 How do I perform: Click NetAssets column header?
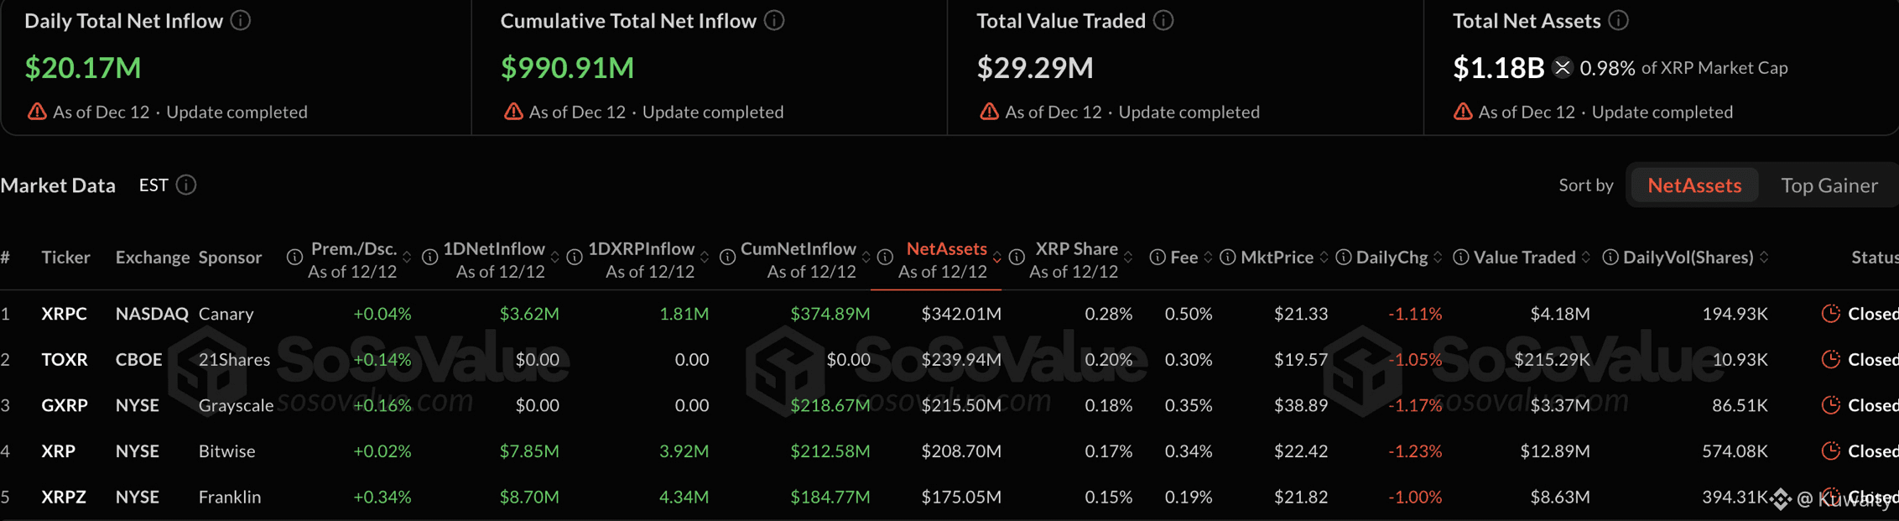tap(946, 249)
